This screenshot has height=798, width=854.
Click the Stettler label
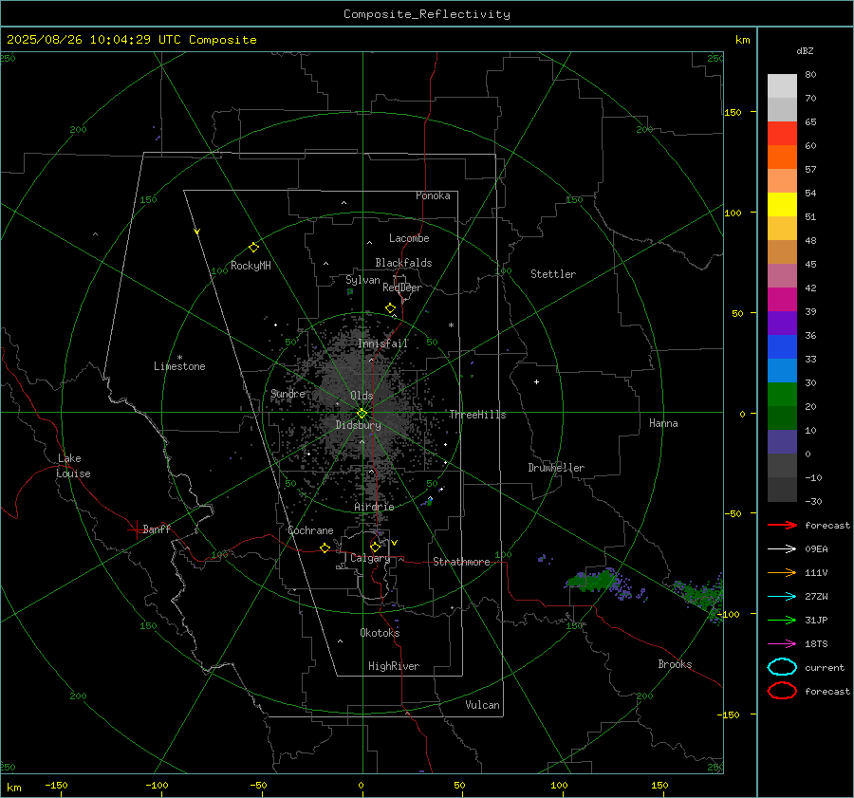click(x=553, y=274)
